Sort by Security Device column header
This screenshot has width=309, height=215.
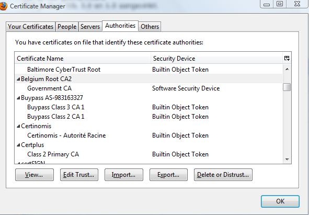tap(216, 59)
